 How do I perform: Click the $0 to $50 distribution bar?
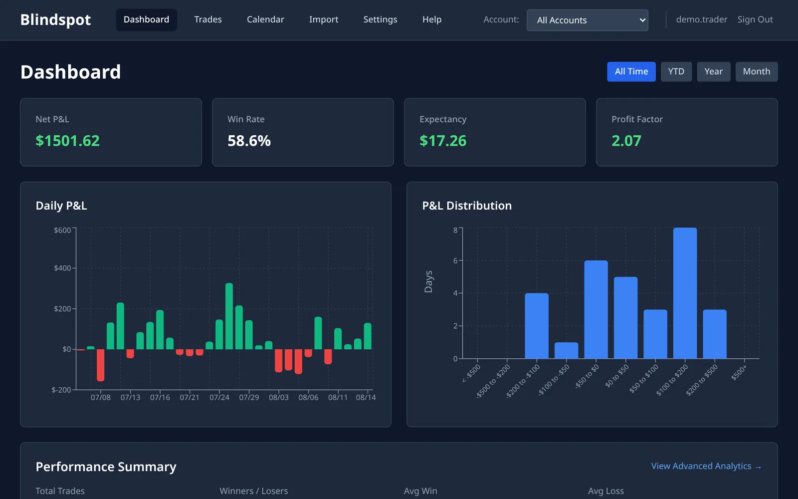[x=625, y=317]
